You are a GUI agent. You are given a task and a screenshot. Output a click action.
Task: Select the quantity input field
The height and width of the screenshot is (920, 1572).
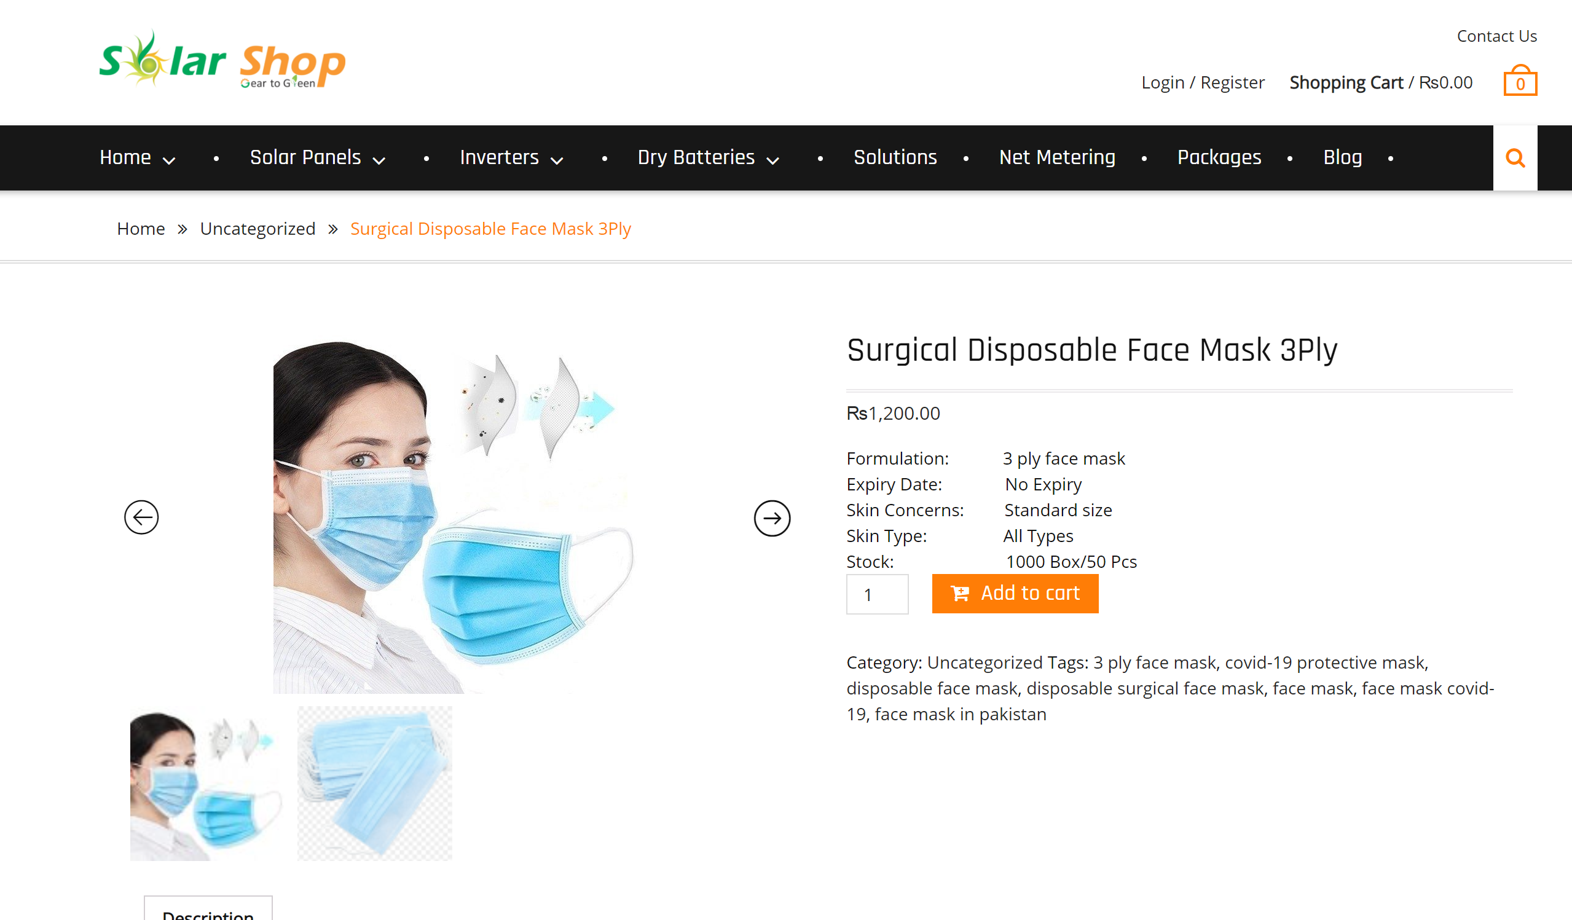point(876,594)
